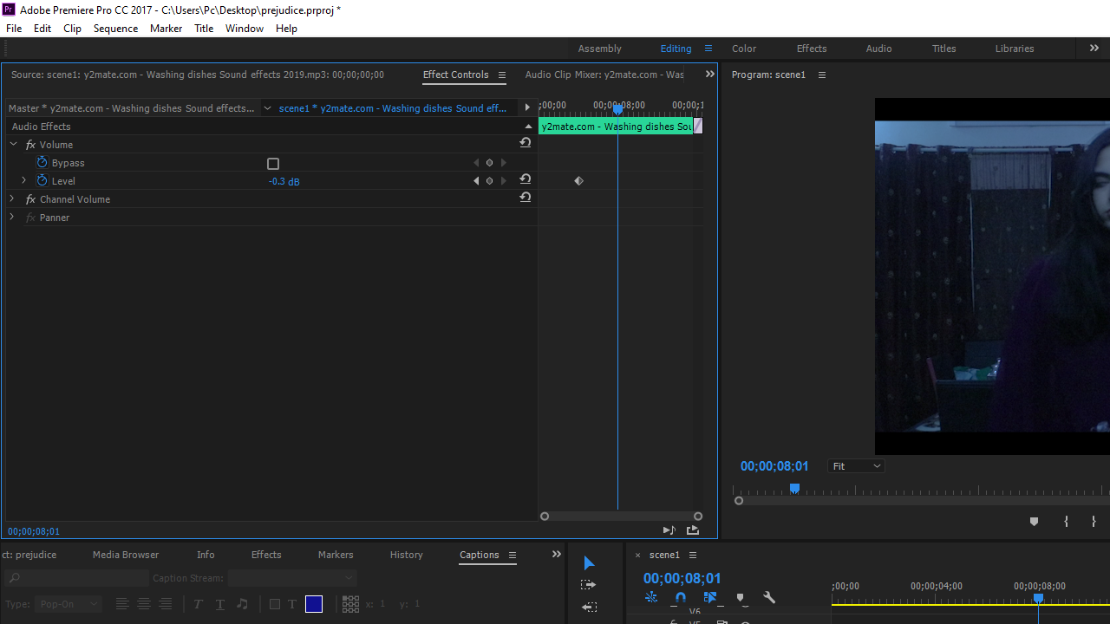
Task: Toggle Snap magnet in timeline
Action: (x=681, y=598)
